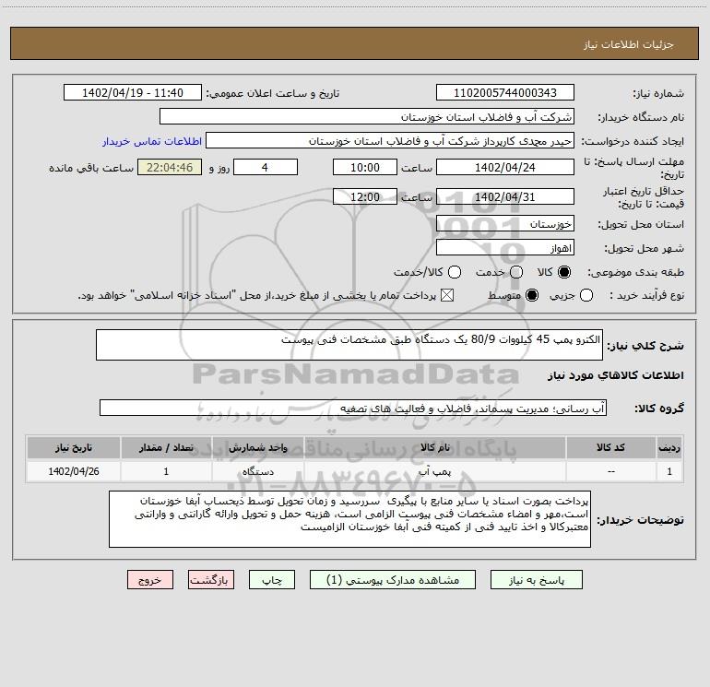Click the تاریخ نیاز column header
This screenshot has height=687, width=710.
click(x=74, y=447)
